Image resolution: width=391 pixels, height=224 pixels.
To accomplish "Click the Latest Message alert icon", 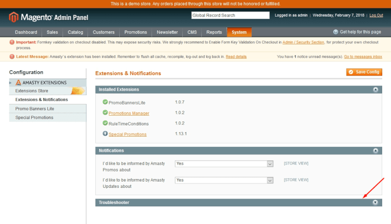I will pyautogui.click(x=12, y=57).
